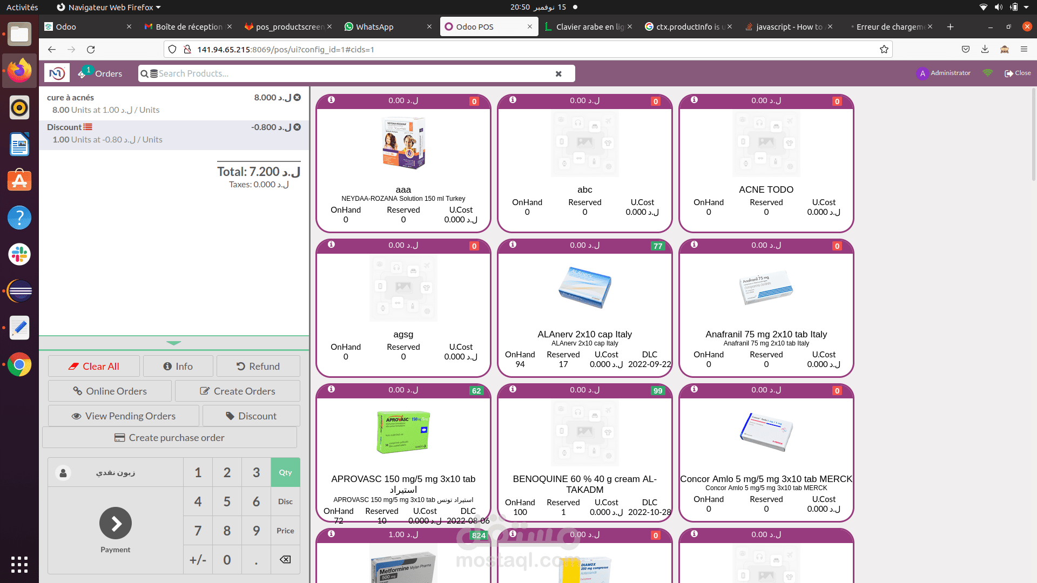The width and height of the screenshot is (1037, 583).
Task: Add ALAnerv 2x10 cap product image
Action: 585,288
